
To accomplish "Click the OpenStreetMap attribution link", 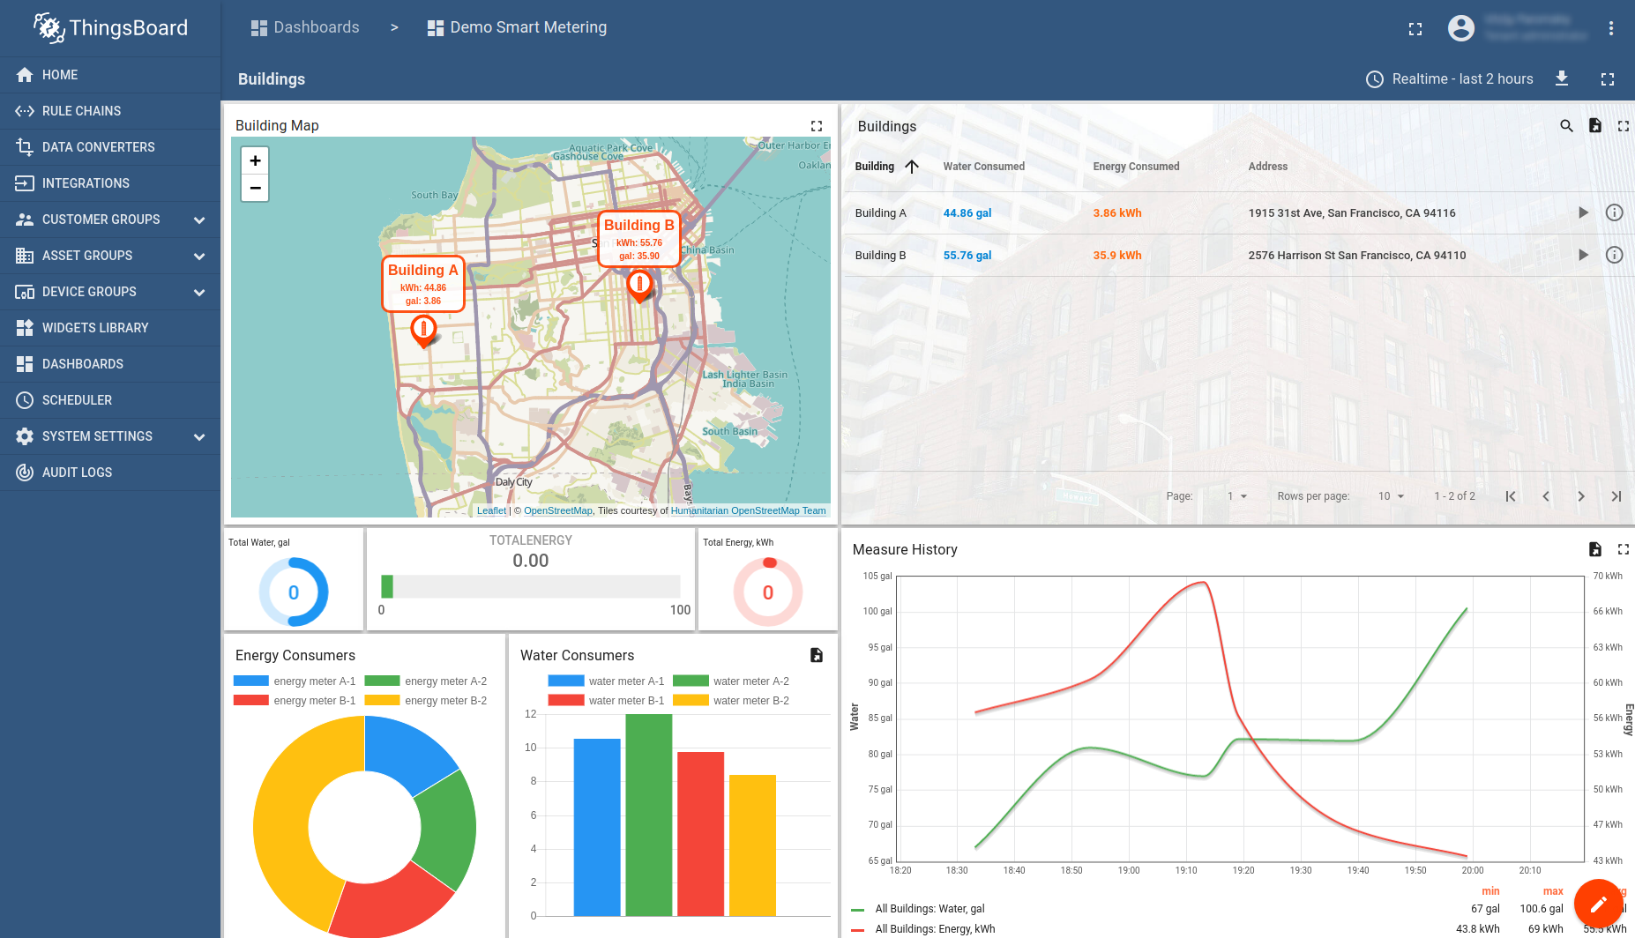I will pos(557,510).
